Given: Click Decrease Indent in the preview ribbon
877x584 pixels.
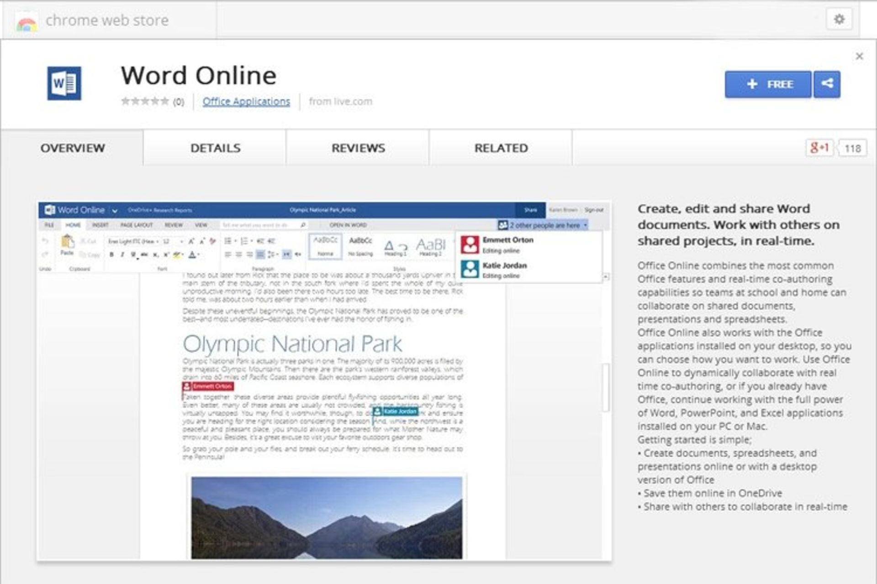Looking at the screenshot, I should point(260,241).
